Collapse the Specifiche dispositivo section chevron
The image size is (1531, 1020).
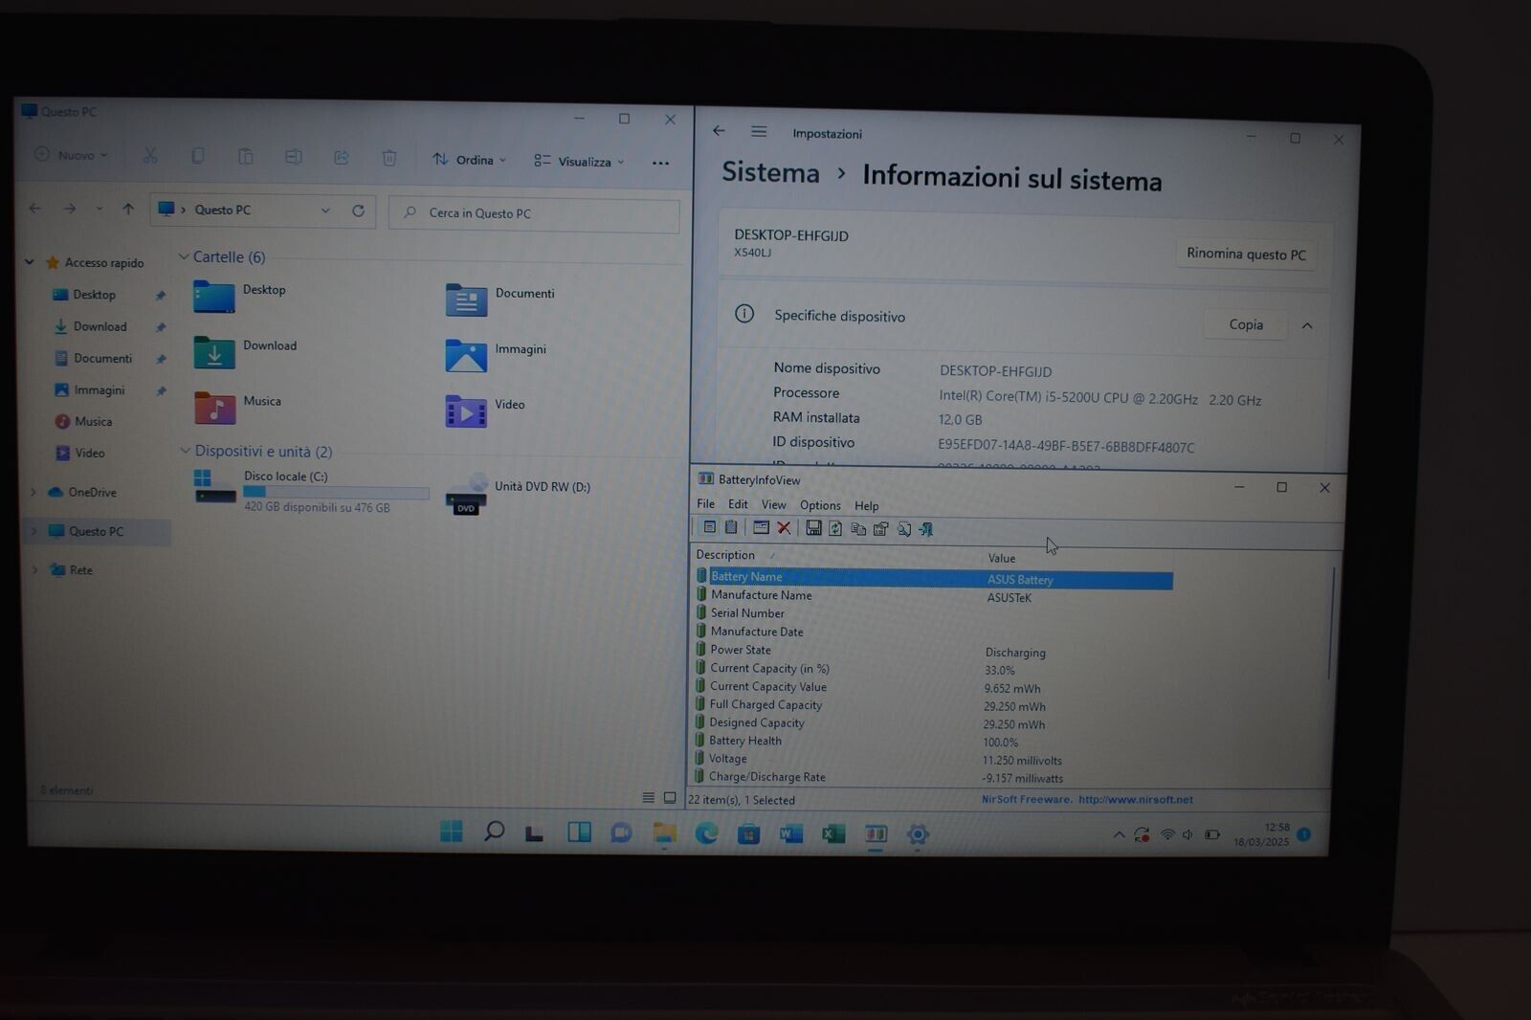click(x=1307, y=325)
